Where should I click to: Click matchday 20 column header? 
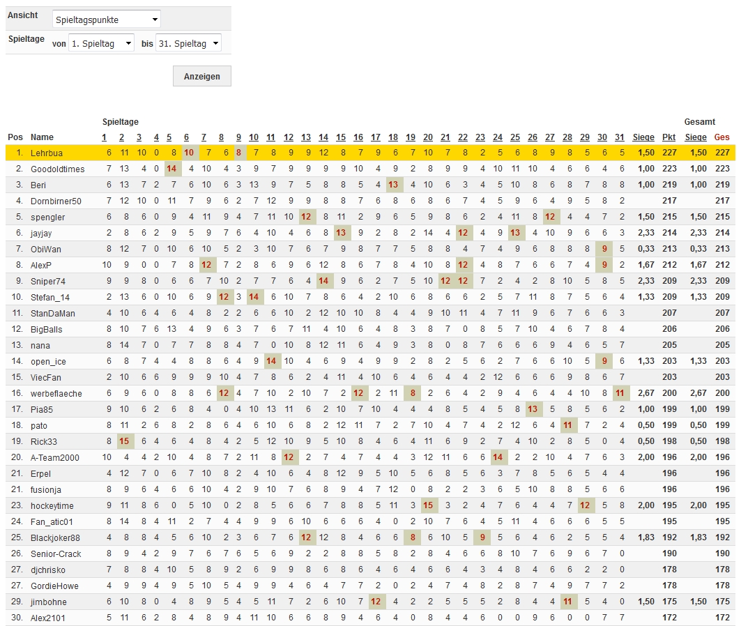point(428,137)
